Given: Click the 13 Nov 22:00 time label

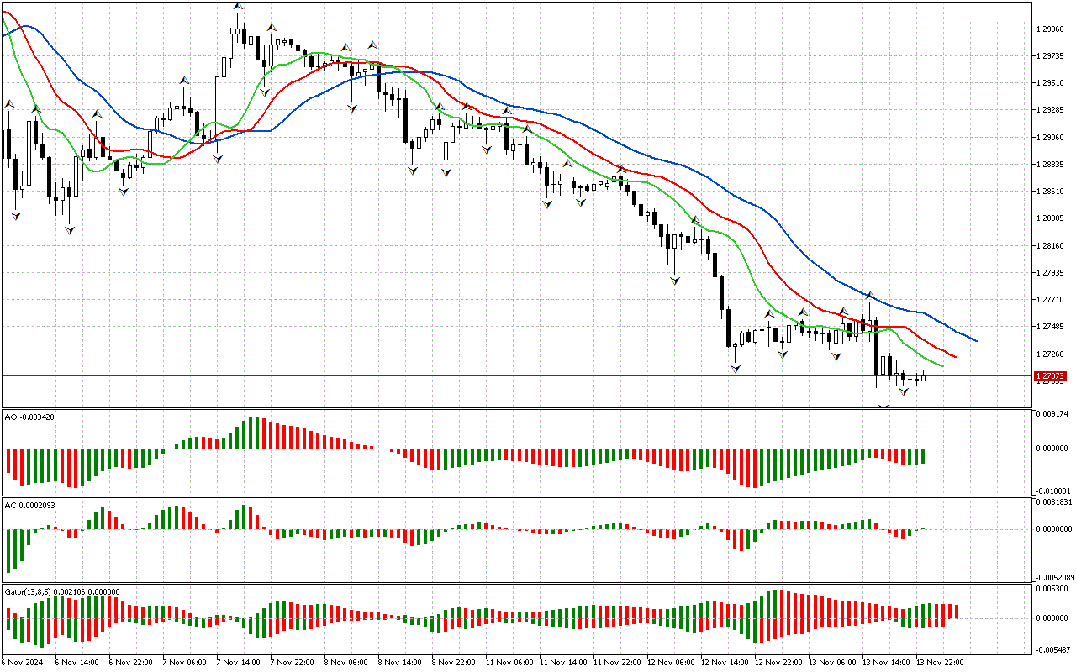Looking at the screenshot, I should pos(939,663).
